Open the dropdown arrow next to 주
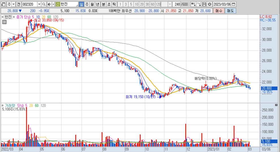Viewport: 280px width, 152px height. click(x=13, y=5)
